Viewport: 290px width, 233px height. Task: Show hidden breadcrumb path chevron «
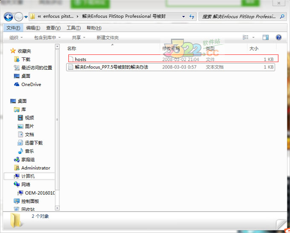tap(39, 17)
